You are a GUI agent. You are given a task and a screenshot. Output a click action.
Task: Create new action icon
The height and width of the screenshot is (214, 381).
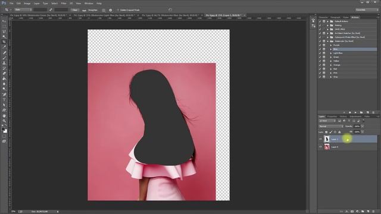tap(368, 112)
